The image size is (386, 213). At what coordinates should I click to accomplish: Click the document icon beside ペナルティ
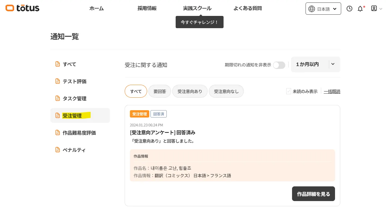(57, 150)
